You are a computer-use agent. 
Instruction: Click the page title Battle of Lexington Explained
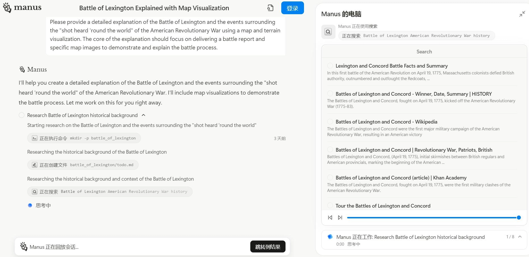pyautogui.click(x=154, y=8)
